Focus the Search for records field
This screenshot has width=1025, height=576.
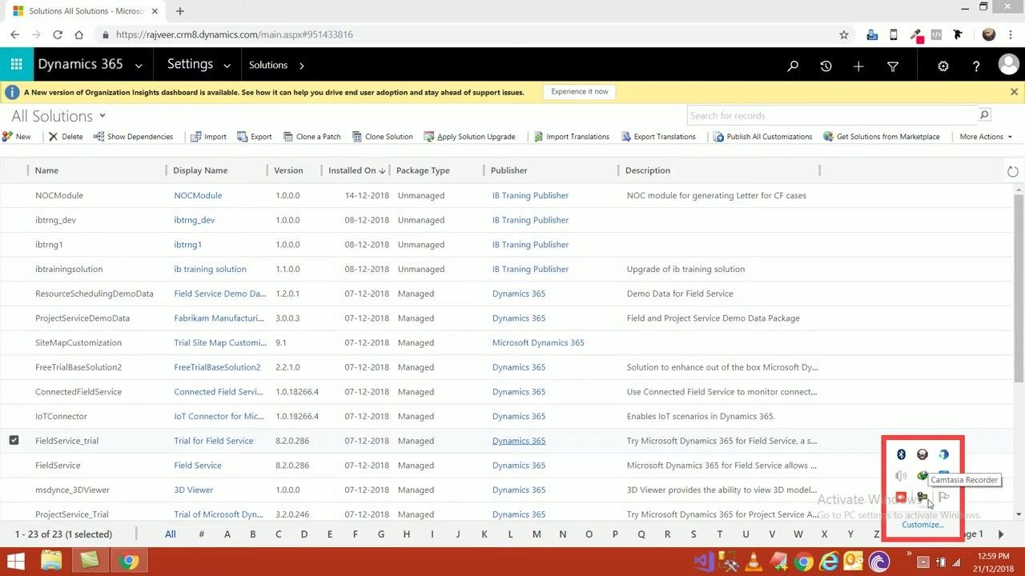click(831, 115)
